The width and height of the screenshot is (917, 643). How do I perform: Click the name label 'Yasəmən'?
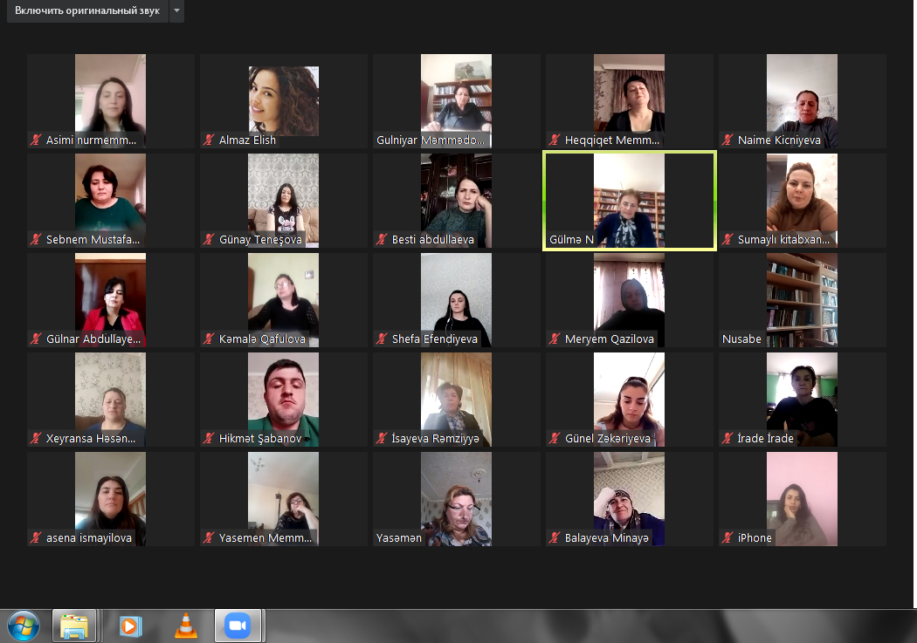point(399,538)
